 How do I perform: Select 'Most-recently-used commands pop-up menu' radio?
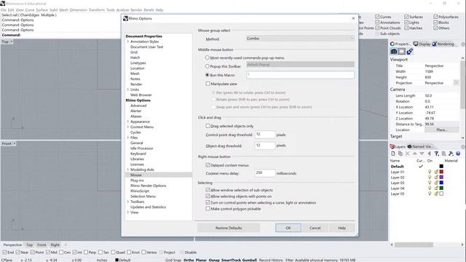coord(208,57)
